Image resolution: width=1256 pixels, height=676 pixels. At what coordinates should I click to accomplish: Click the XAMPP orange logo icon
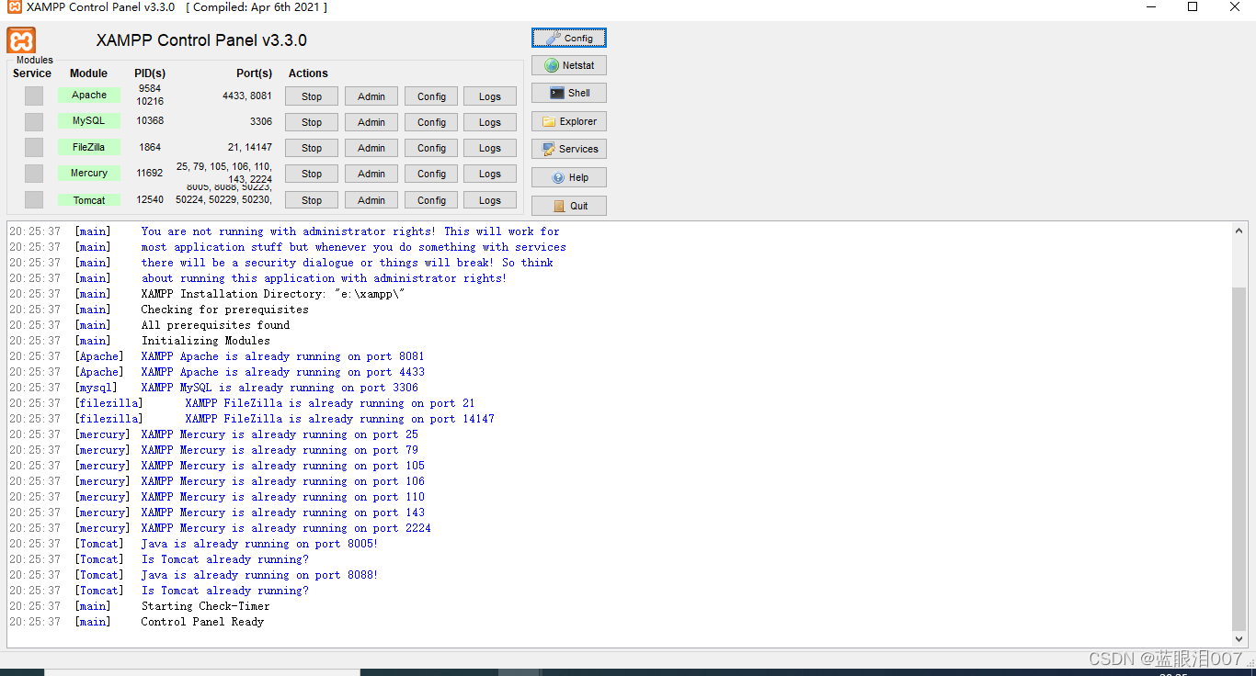tap(21, 39)
